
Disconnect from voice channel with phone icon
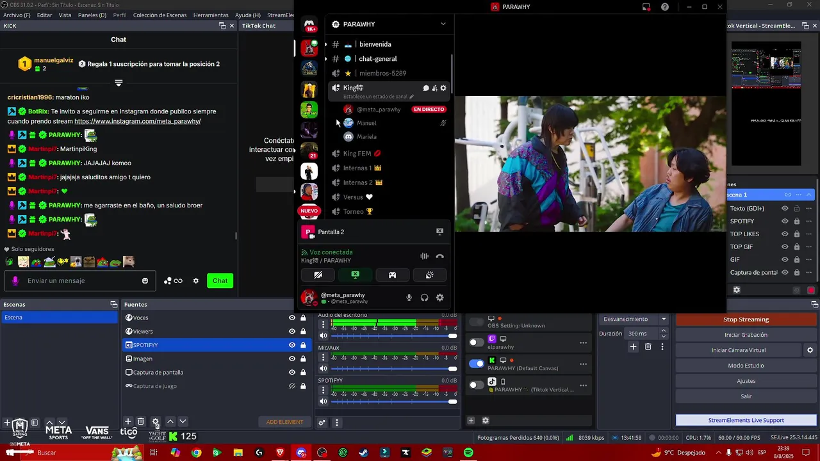(x=439, y=256)
